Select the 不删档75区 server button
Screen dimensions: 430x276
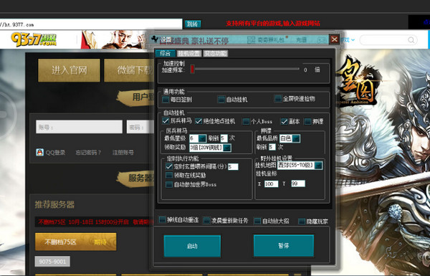click(76, 242)
